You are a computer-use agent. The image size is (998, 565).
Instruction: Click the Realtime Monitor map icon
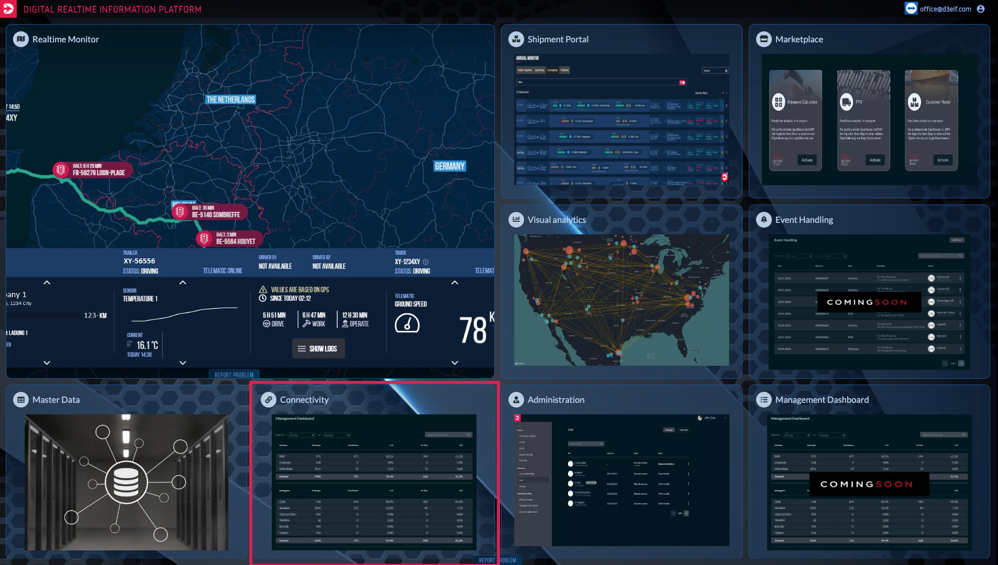click(x=21, y=39)
